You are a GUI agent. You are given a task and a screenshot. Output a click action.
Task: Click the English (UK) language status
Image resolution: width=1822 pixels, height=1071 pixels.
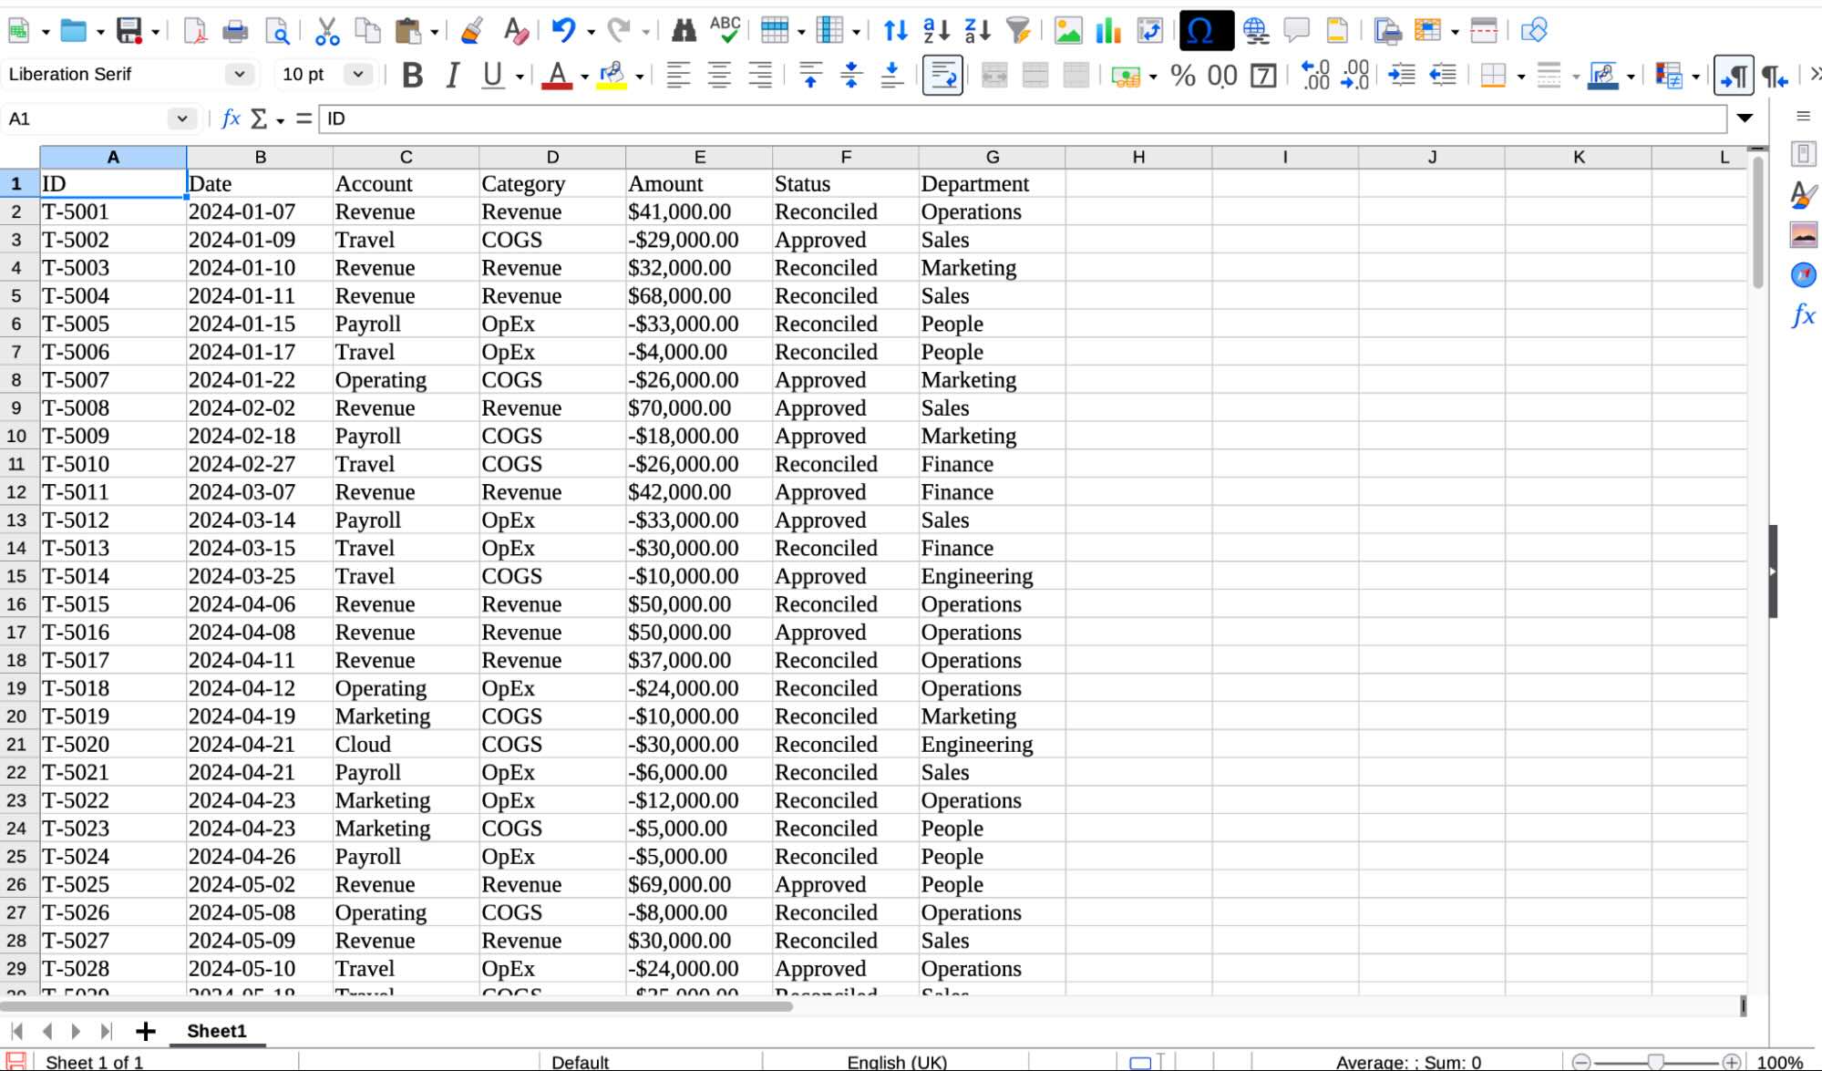pos(897,1062)
